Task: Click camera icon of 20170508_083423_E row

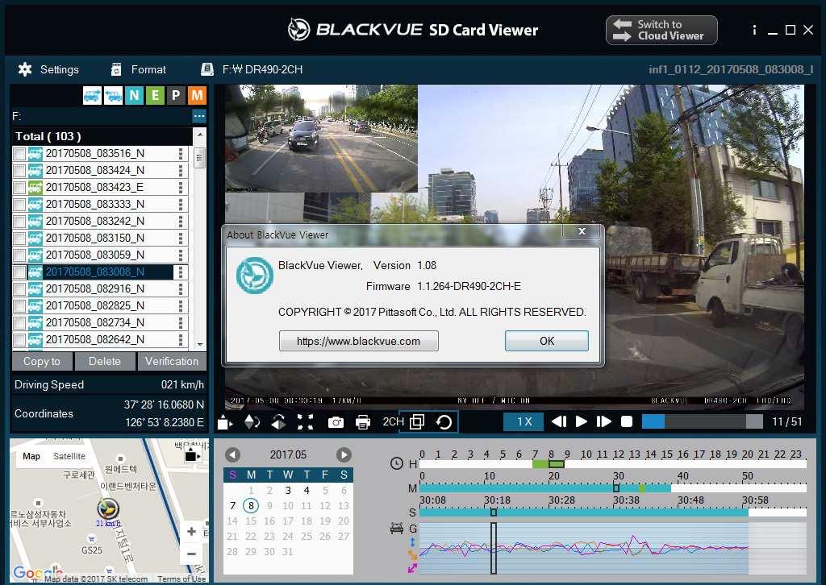Action: pyautogui.click(x=35, y=187)
